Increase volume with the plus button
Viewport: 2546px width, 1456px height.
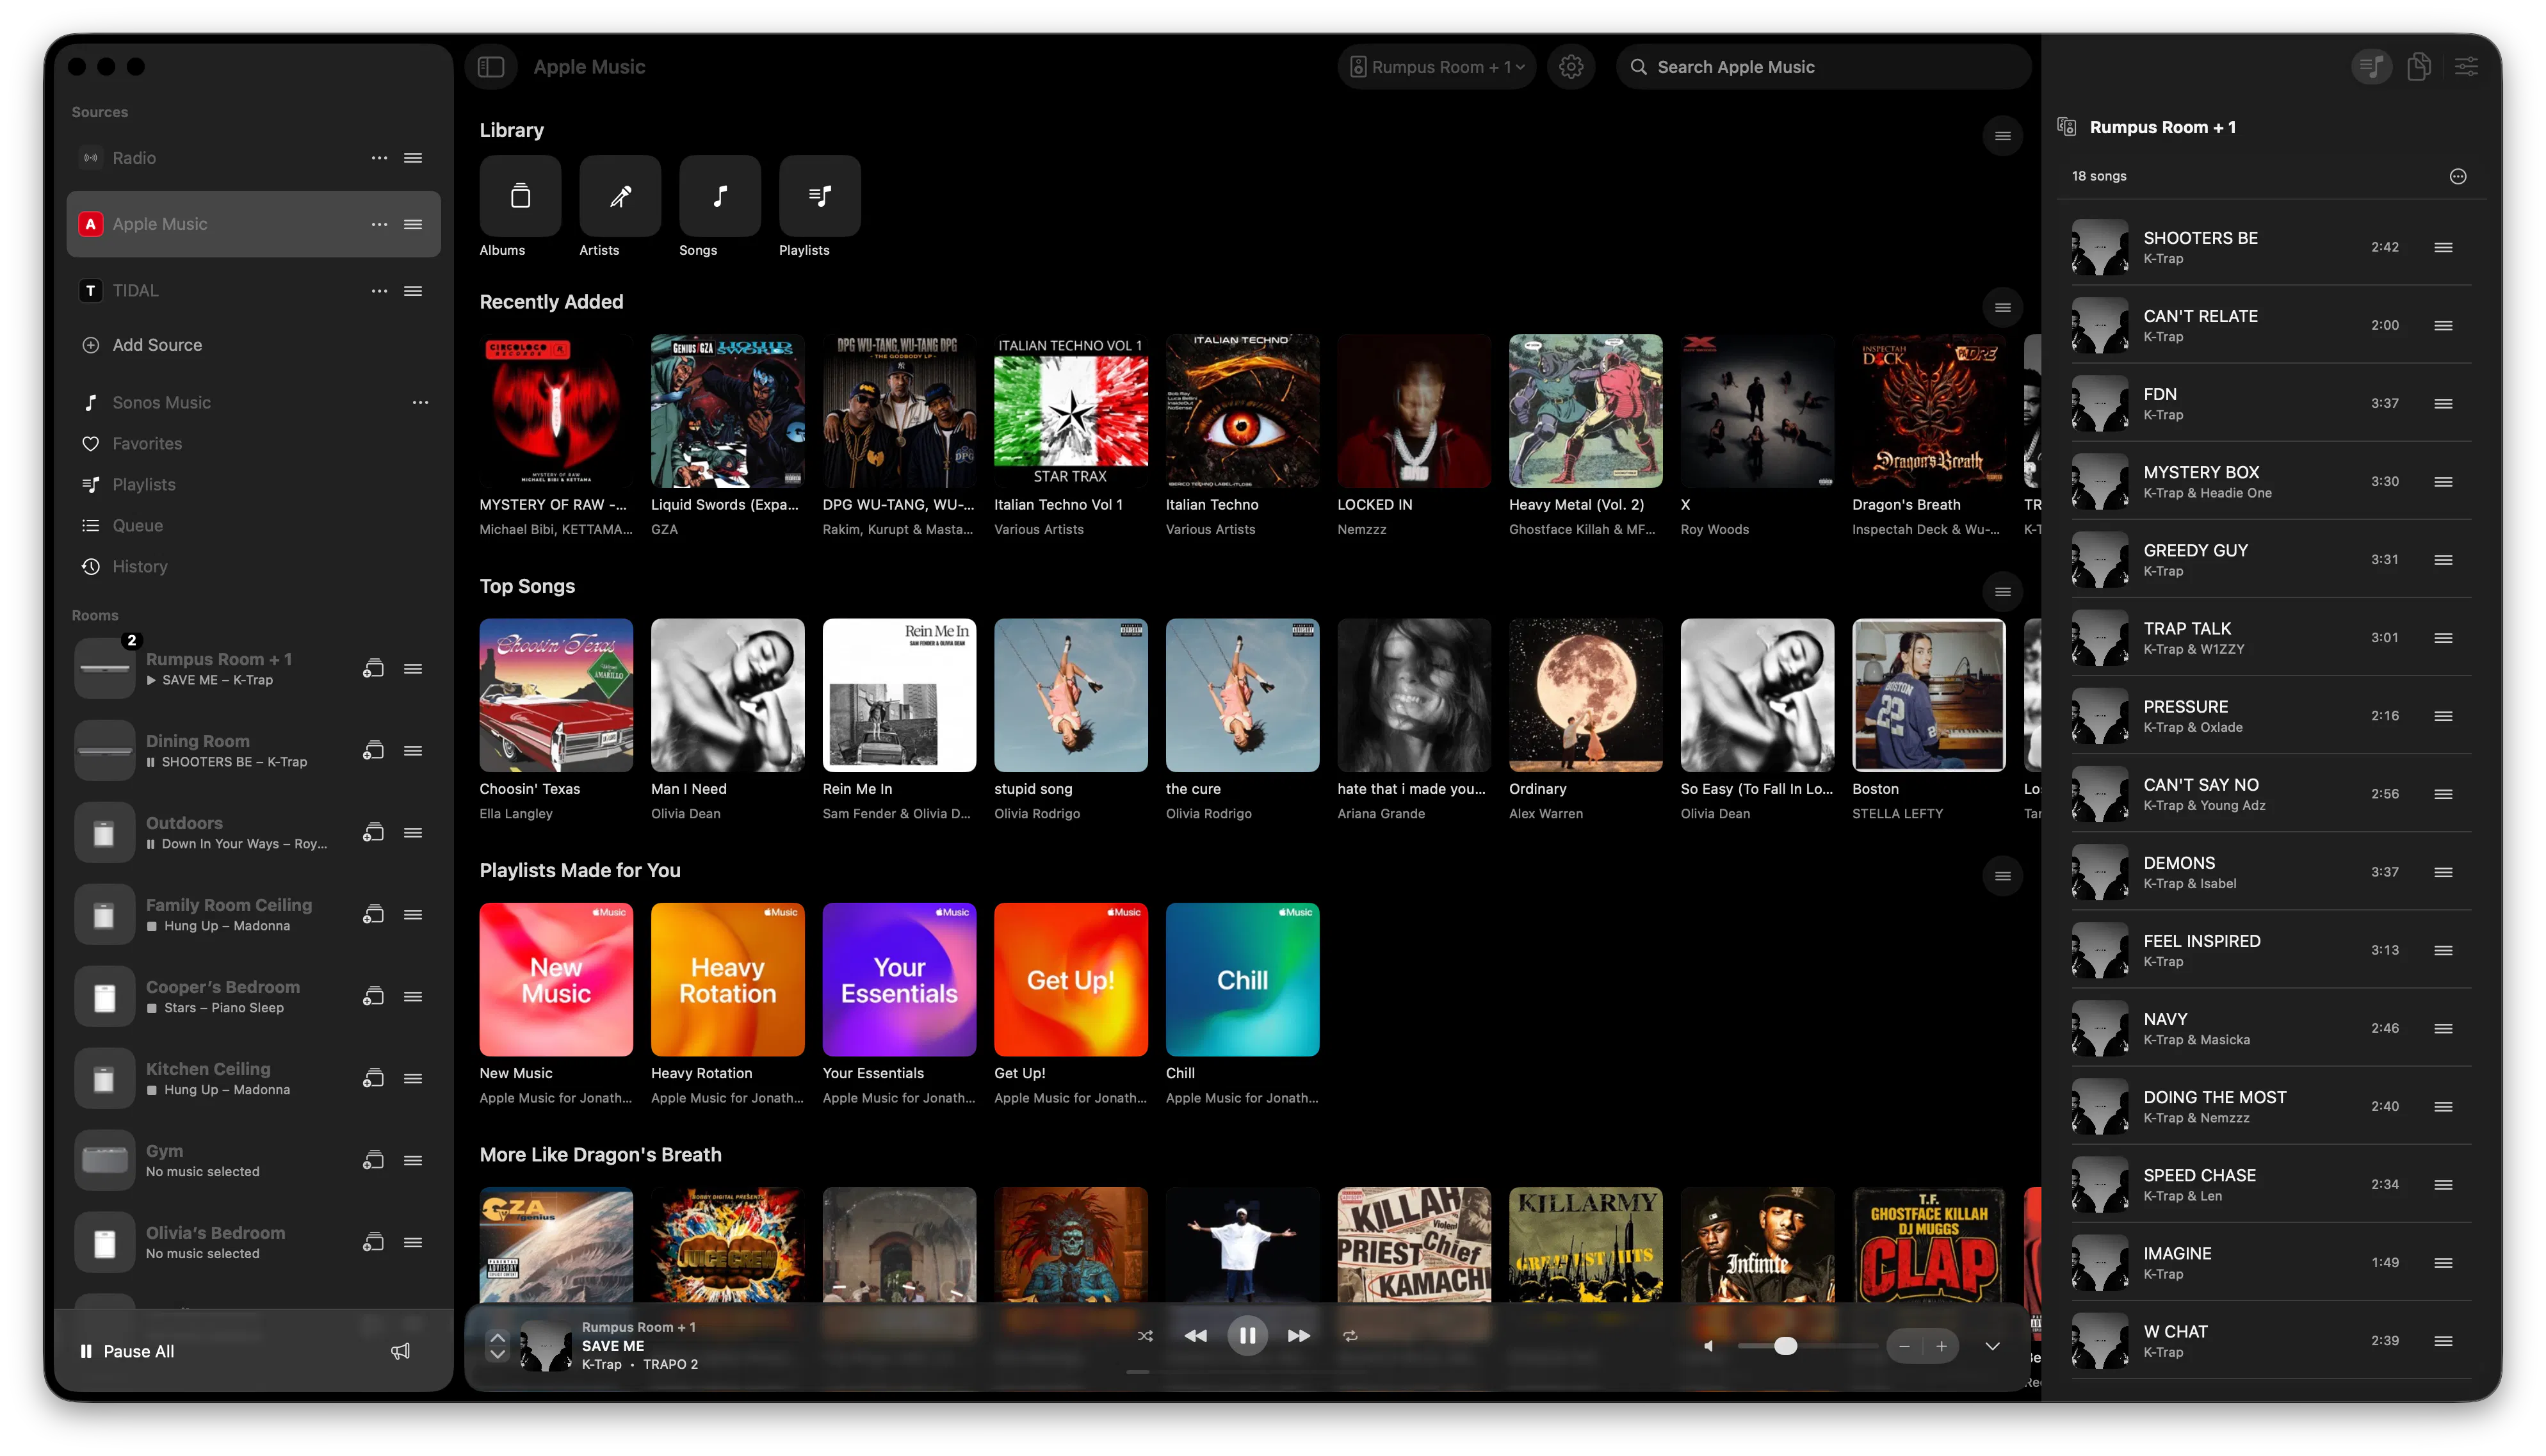pos(1941,1346)
